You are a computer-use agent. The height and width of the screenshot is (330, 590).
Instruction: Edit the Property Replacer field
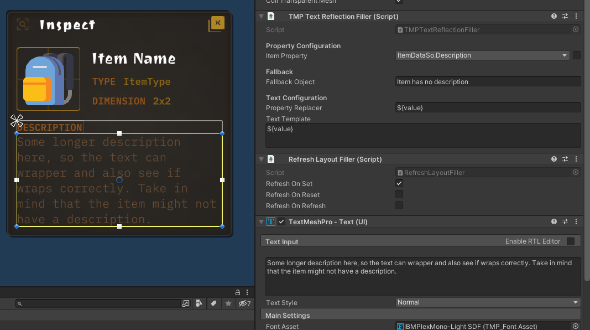(x=488, y=108)
